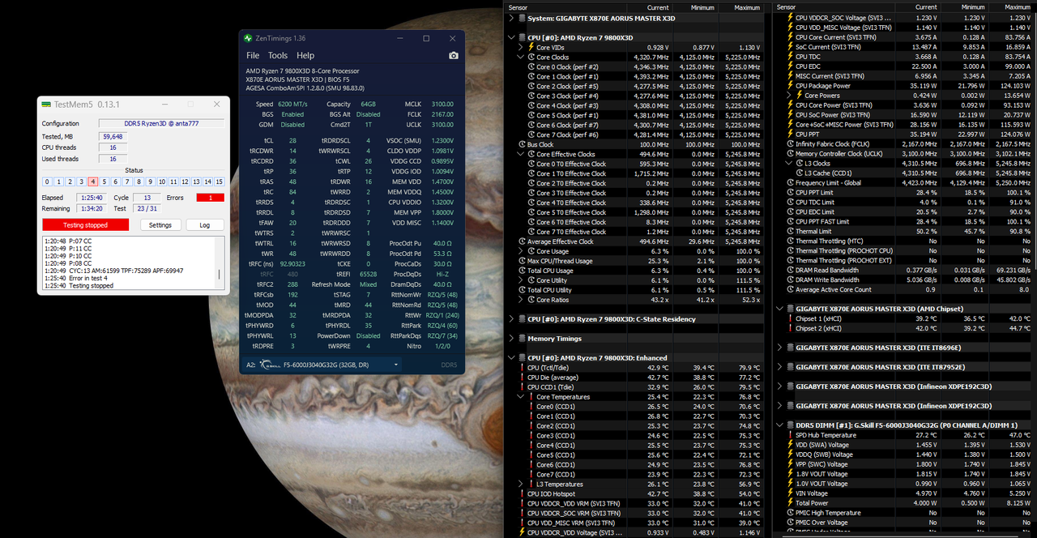Expand the ITE IT87952E sensor node

point(779,367)
